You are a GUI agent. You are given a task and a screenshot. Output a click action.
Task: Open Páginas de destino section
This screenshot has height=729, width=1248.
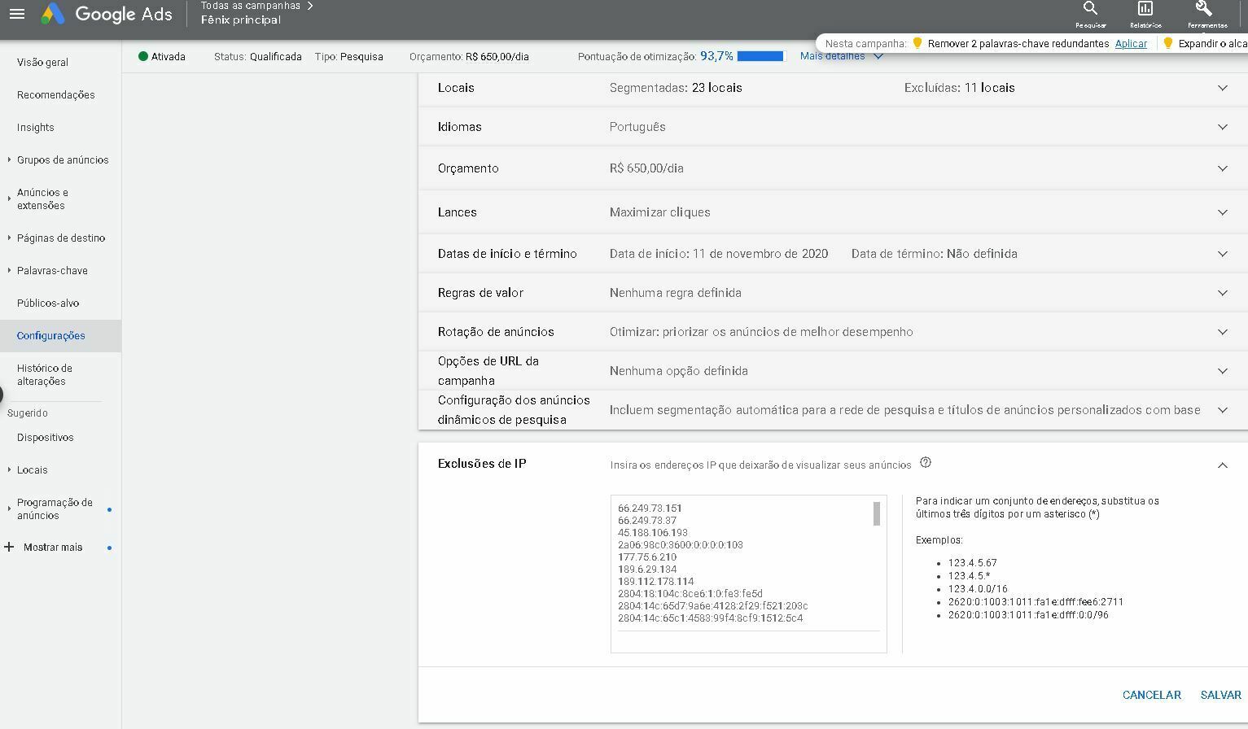[x=61, y=238]
